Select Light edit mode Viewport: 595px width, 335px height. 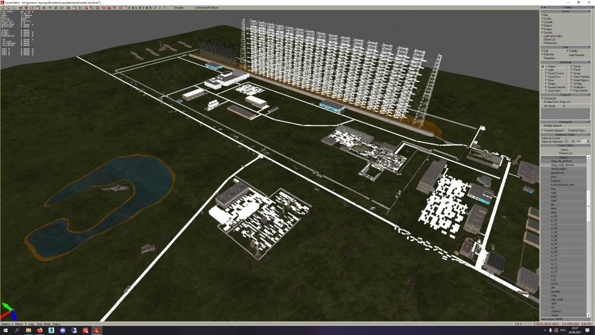pyautogui.click(x=550, y=70)
